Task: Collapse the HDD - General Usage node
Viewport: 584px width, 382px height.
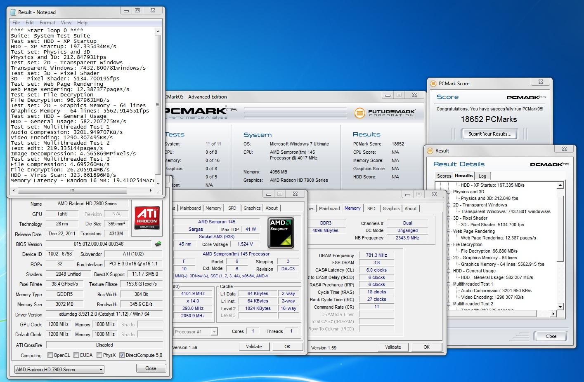Action: click(449, 271)
